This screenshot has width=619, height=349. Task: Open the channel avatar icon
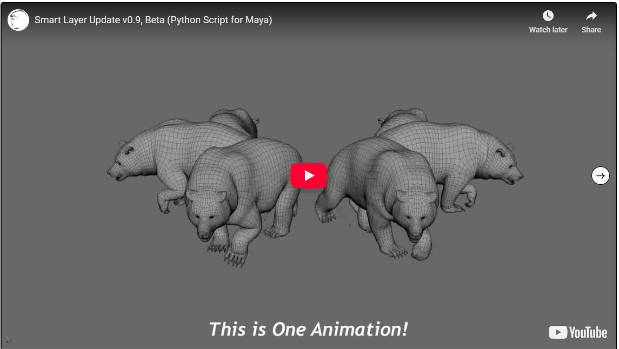click(x=18, y=19)
